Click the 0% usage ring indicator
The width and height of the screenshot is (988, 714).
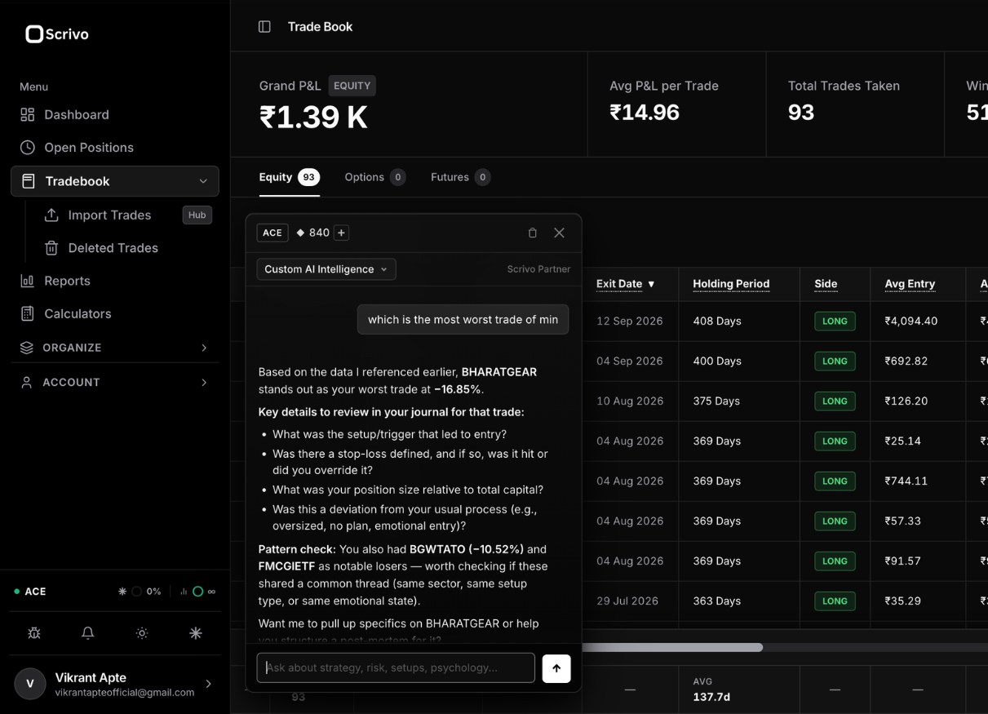[x=137, y=592]
